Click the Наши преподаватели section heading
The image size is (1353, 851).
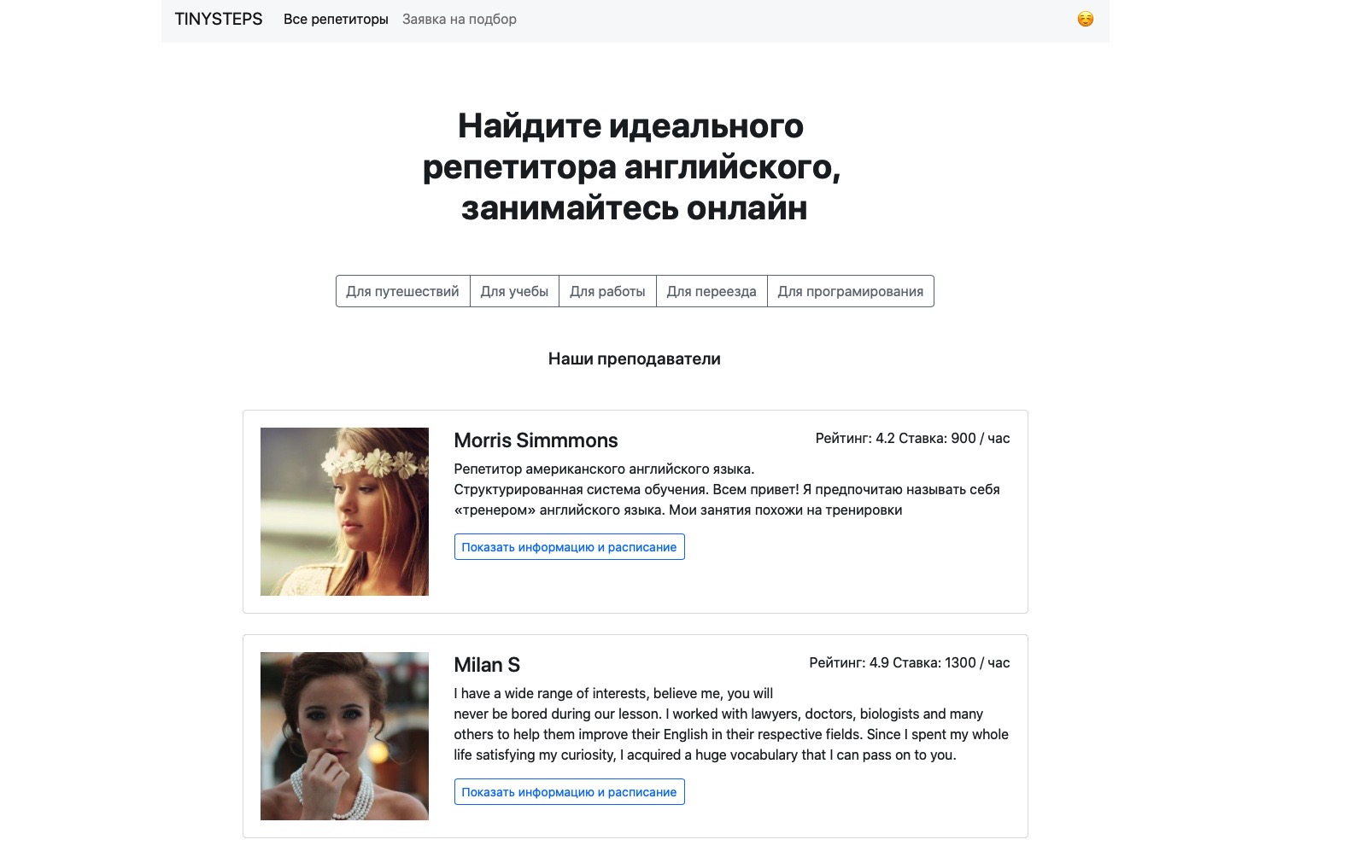pyautogui.click(x=634, y=358)
